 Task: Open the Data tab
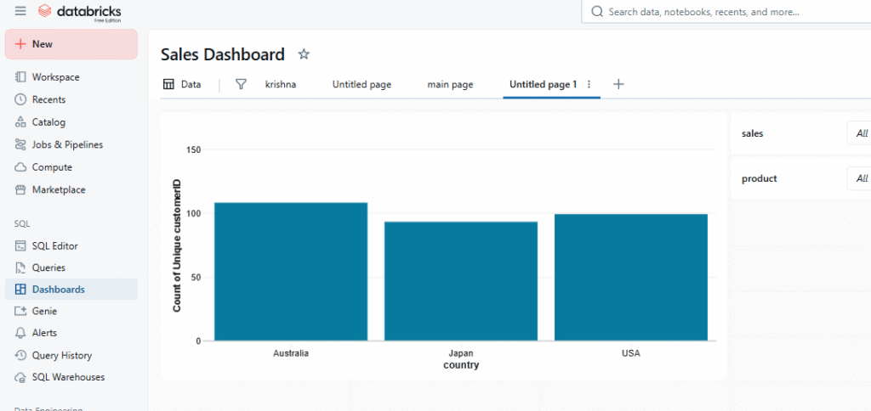pyautogui.click(x=182, y=84)
